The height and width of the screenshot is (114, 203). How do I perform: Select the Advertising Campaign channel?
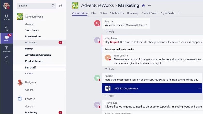[38, 55]
